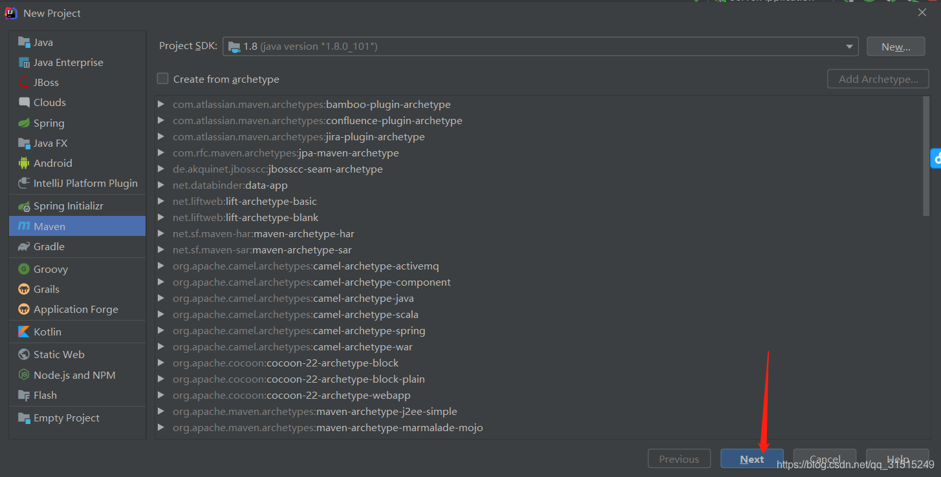Click the Cancel button
The image size is (941, 477).
click(825, 459)
